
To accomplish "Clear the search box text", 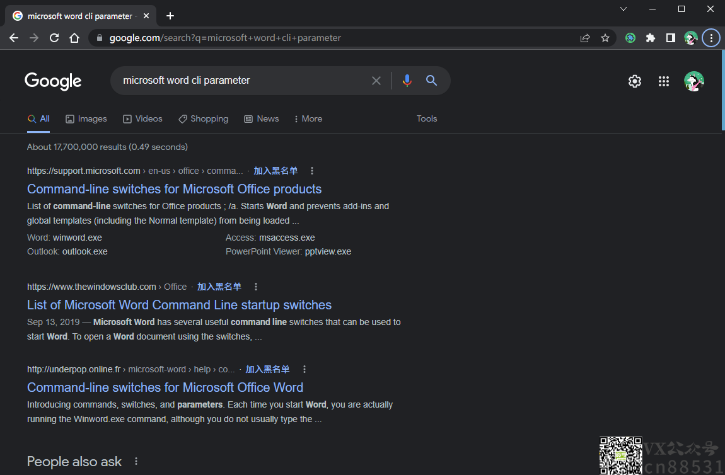I will (376, 81).
